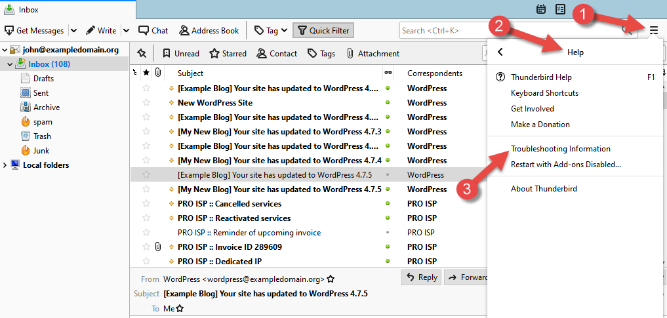The width and height of the screenshot is (667, 318).
Task: Star the Cancelled services message
Action: [146, 204]
